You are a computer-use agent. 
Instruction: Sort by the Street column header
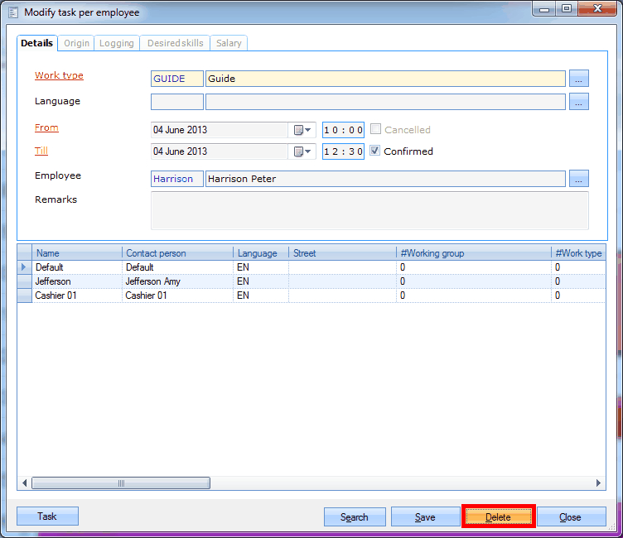click(342, 253)
